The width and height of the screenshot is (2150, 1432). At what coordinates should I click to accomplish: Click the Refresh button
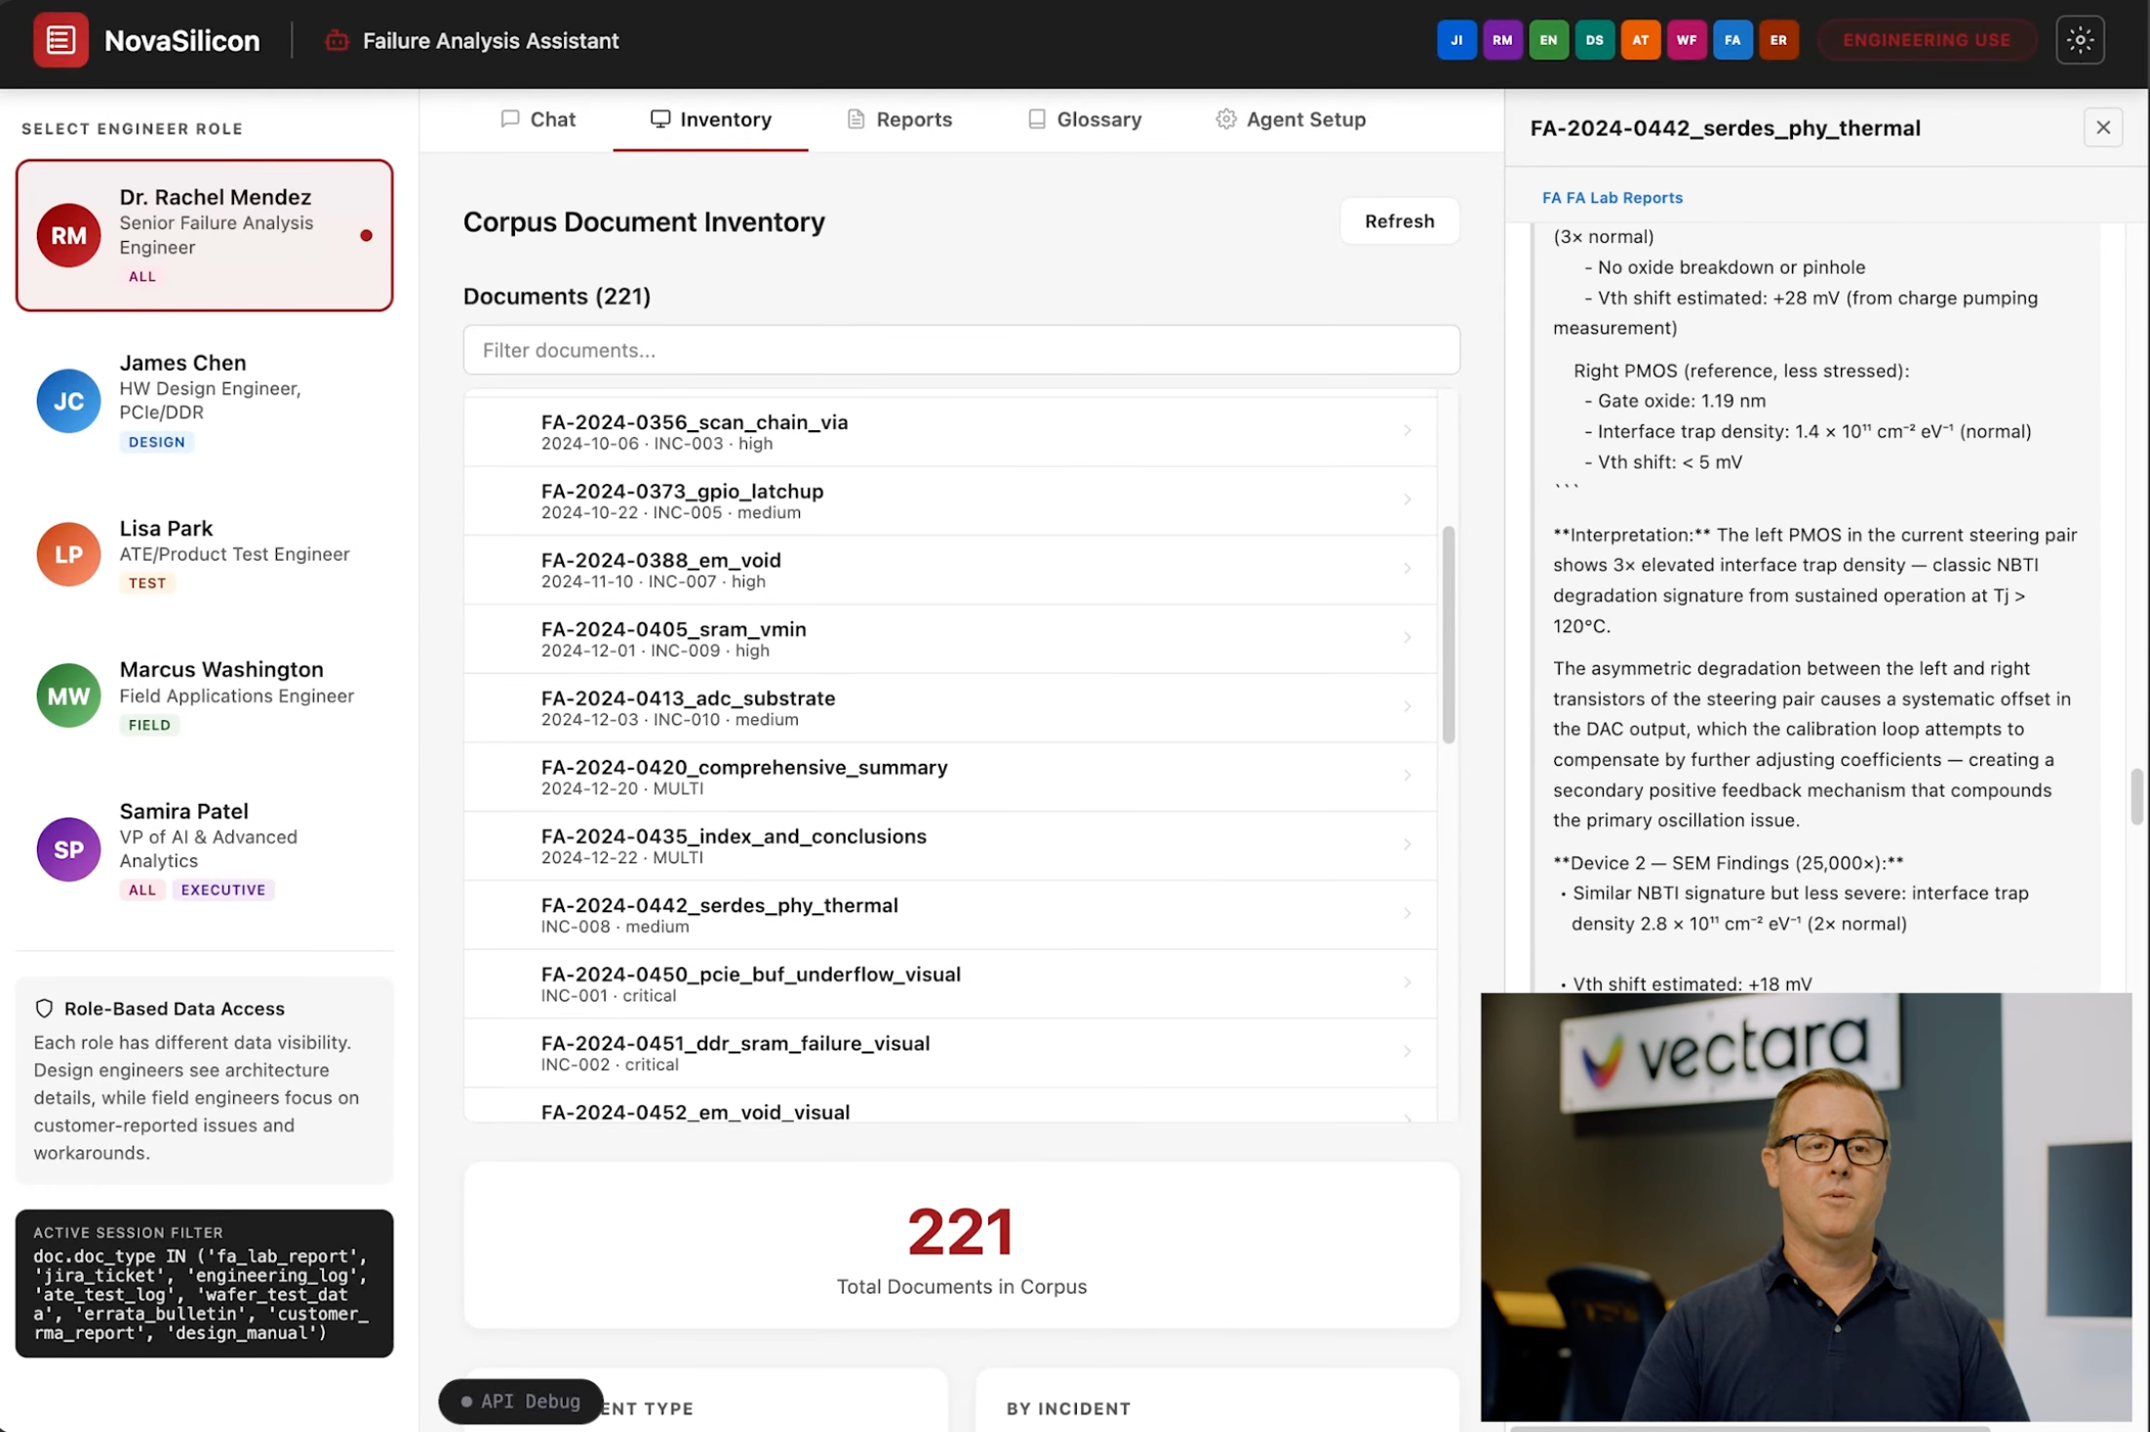pyautogui.click(x=1399, y=221)
